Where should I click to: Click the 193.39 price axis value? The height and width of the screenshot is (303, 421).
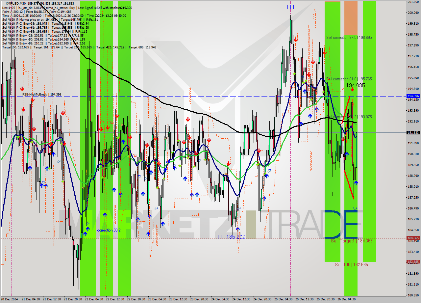coord(413,110)
